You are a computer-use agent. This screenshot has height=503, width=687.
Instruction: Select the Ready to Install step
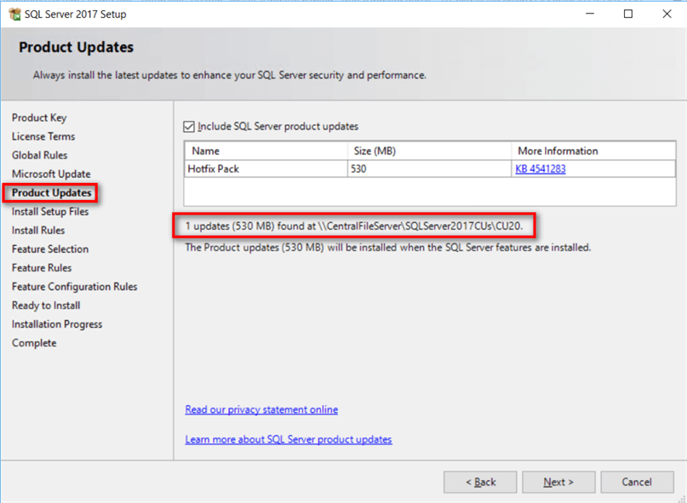pos(46,306)
